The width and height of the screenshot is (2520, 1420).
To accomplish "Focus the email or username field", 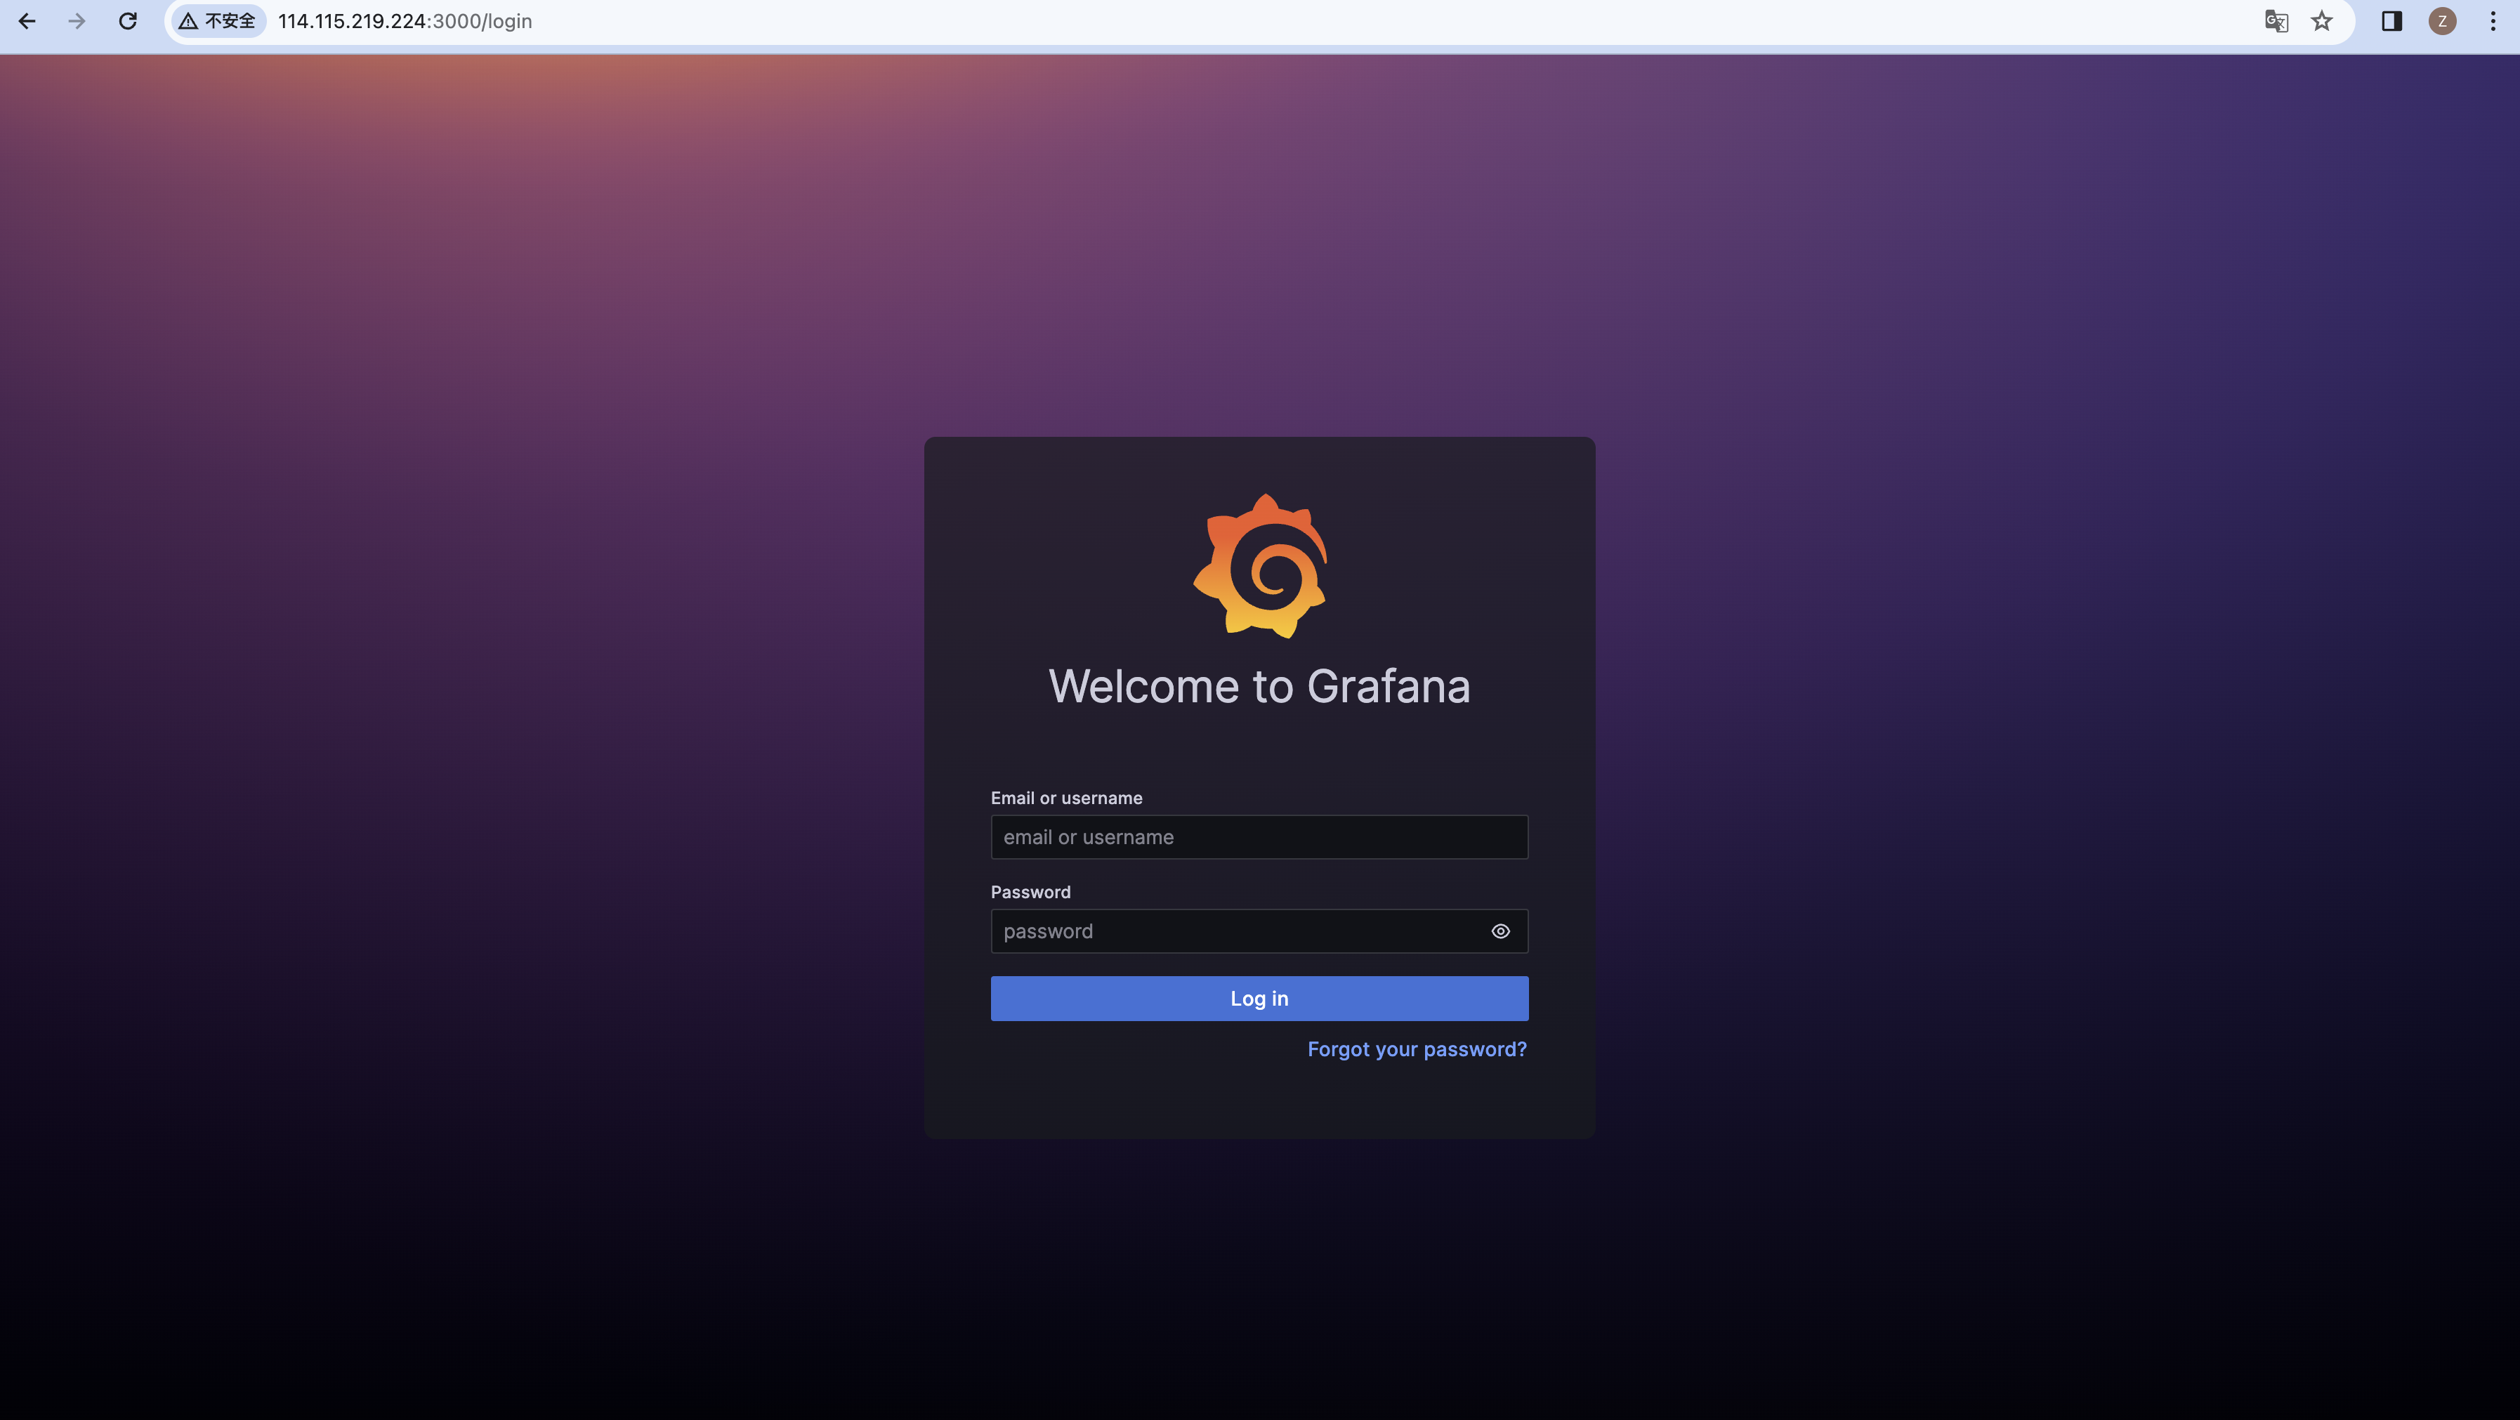I will pyautogui.click(x=1259, y=837).
